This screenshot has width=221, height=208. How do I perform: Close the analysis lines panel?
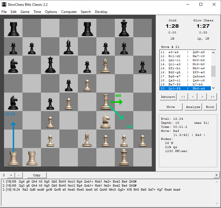click(216, 175)
